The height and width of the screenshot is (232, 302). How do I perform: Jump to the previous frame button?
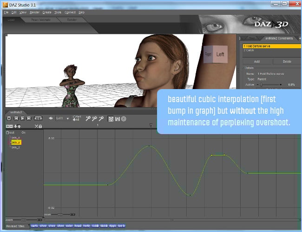coord(16,118)
